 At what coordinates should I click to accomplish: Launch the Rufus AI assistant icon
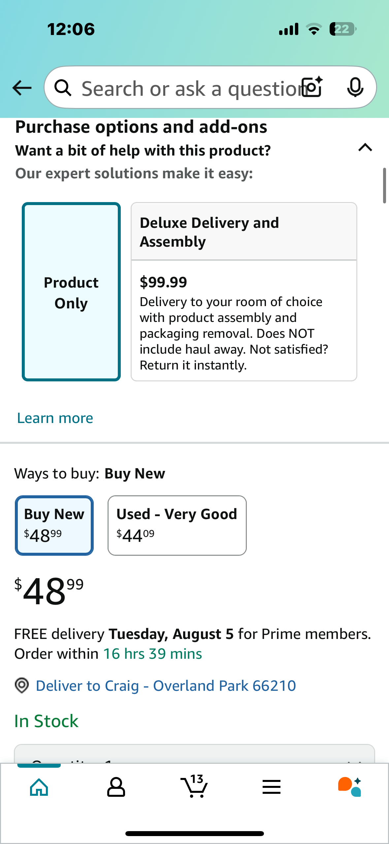pos(350,787)
